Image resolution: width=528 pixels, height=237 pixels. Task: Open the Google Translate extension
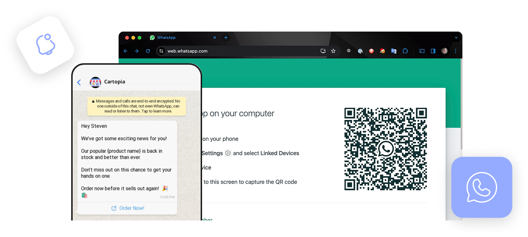click(394, 51)
